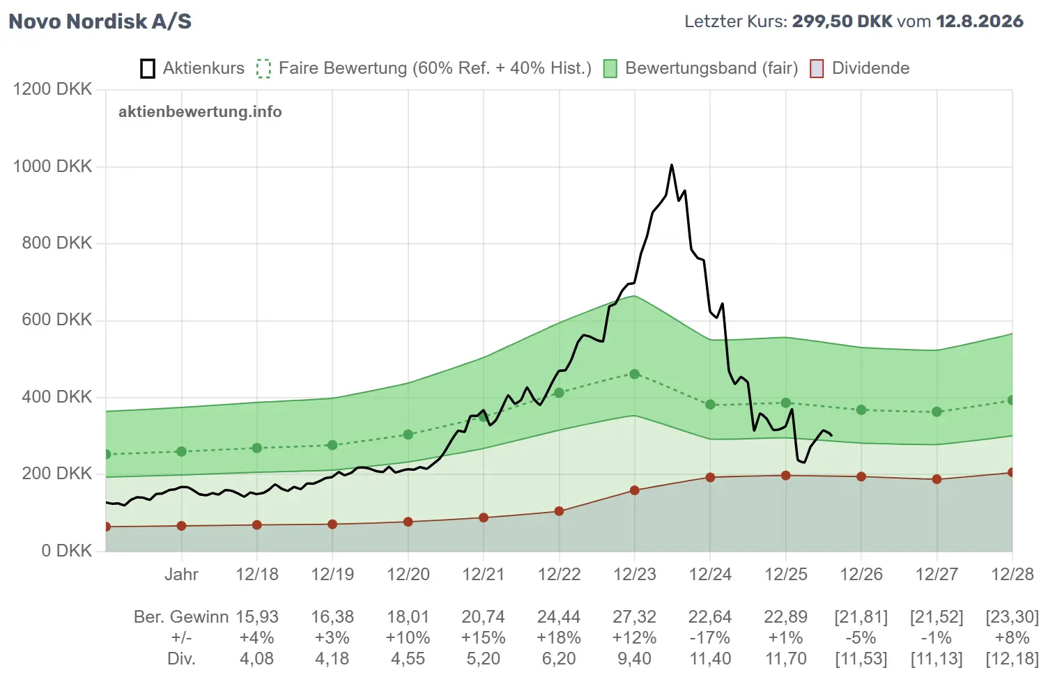
Task: Click the -17% change value
Action: pyautogui.click(x=710, y=638)
